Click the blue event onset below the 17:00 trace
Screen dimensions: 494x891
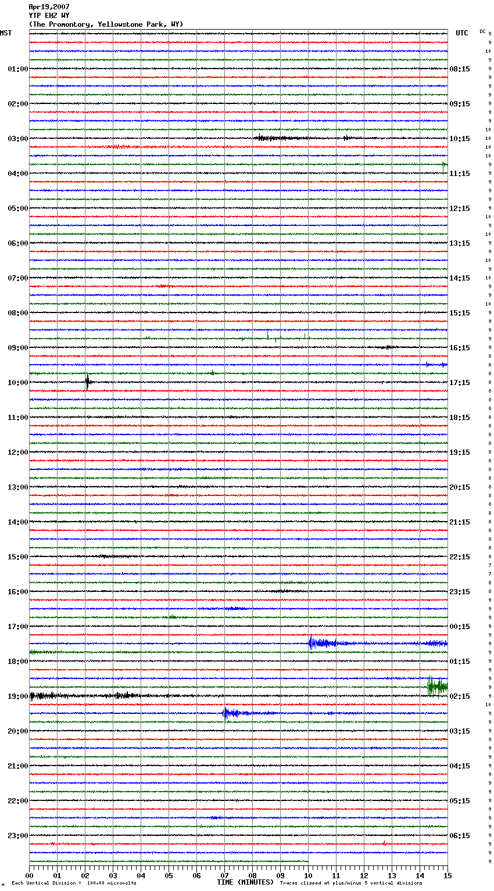tap(312, 643)
